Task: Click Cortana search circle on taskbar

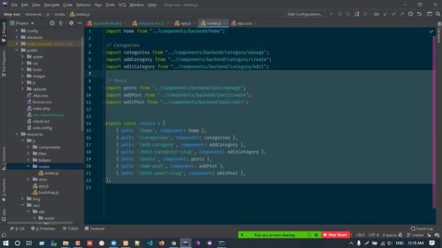Action: click(x=17, y=243)
